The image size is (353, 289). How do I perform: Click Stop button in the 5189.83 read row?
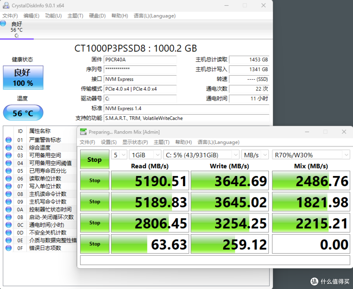[x=95, y=201]
